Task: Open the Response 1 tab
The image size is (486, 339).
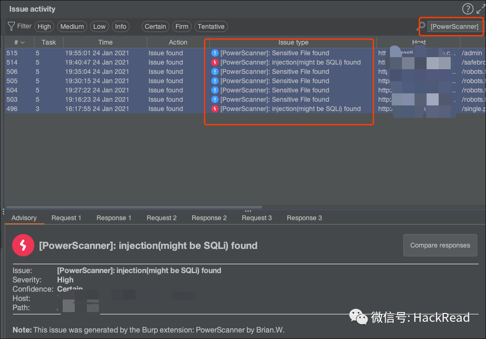Action: coord(114,218)
